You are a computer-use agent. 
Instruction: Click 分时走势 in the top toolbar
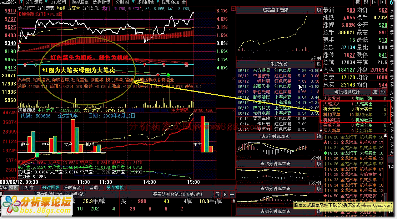pyautogui.click(x=34, y=2)
